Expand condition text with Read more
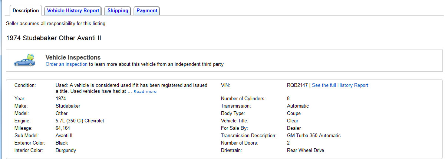445x159 pixels. [x=145, y=91]
